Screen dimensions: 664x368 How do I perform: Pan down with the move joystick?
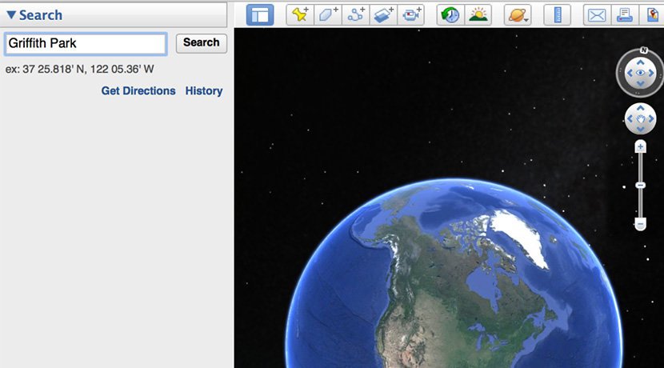[640, 129]
